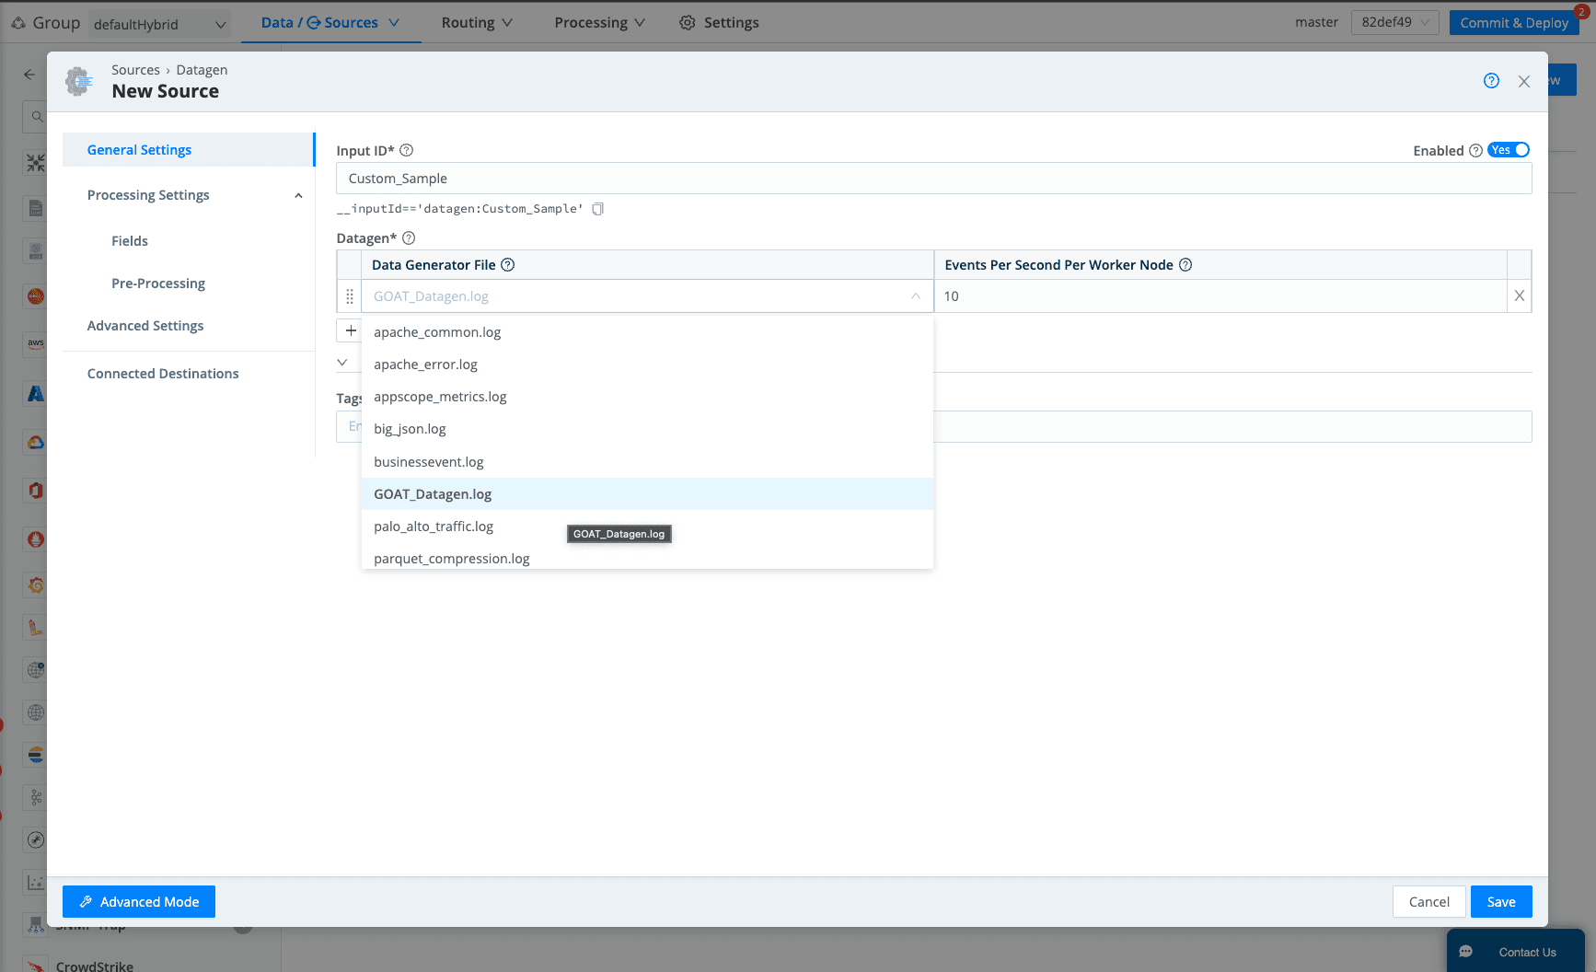The image size is (1596, 972).
Task: Remove the datagen row with X icon
Action: (x=1519, y=296)
